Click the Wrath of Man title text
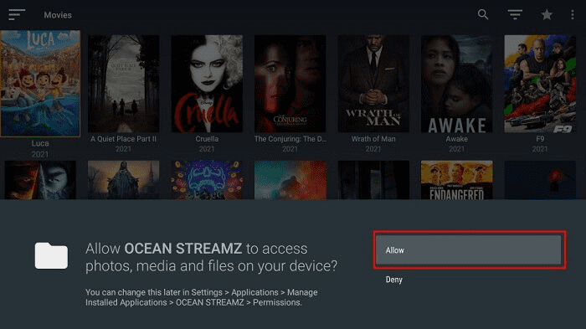586x329 pixels. point(373,139)
